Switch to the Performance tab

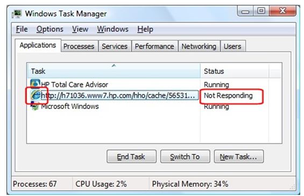pyautogui.click(x=154, y=46)
